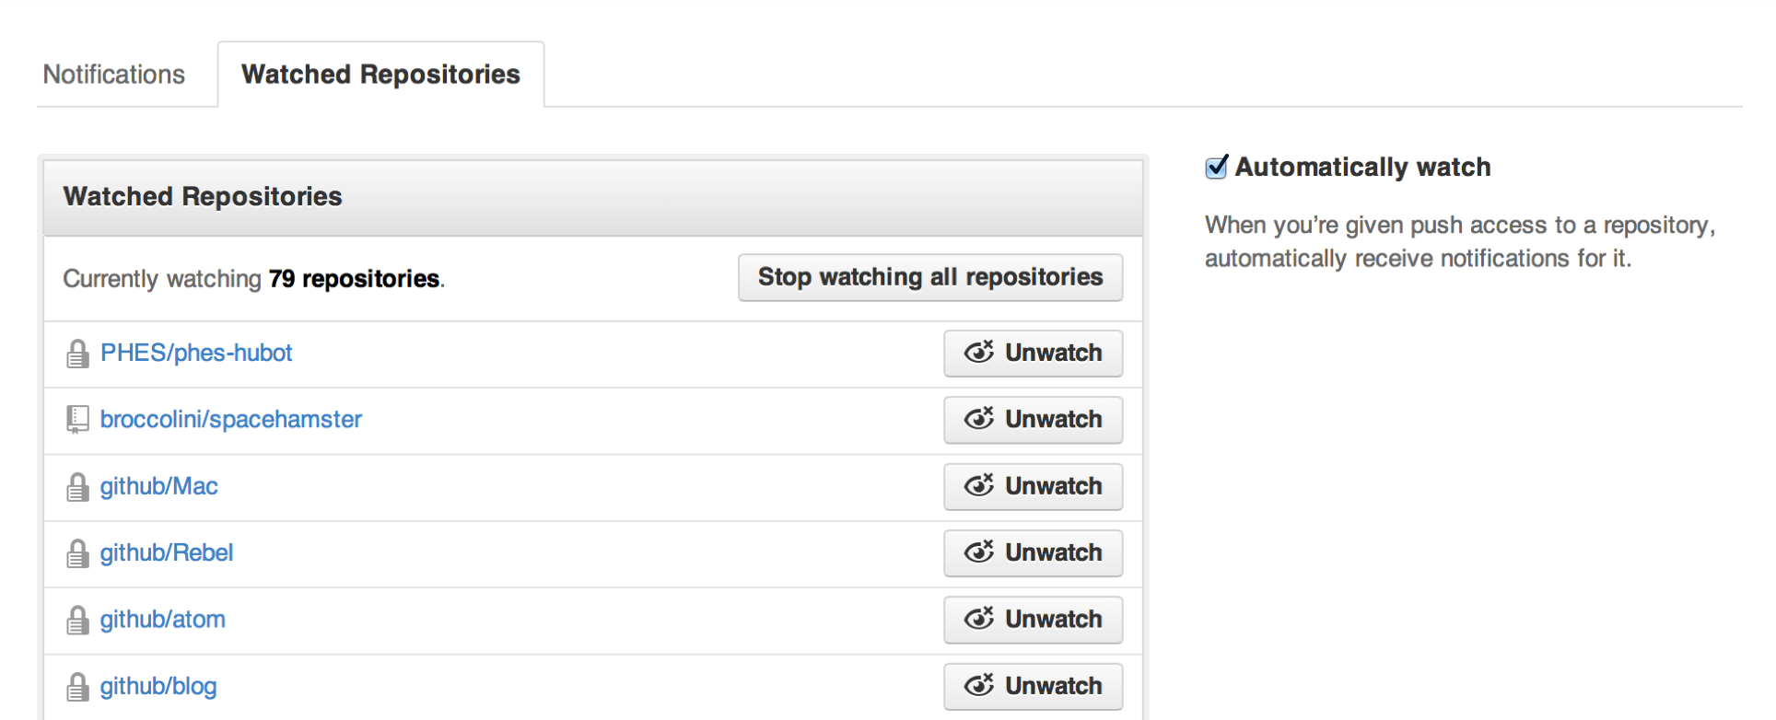Switch to the Notifications tab
1776x720 pixels.
(114, 75)
